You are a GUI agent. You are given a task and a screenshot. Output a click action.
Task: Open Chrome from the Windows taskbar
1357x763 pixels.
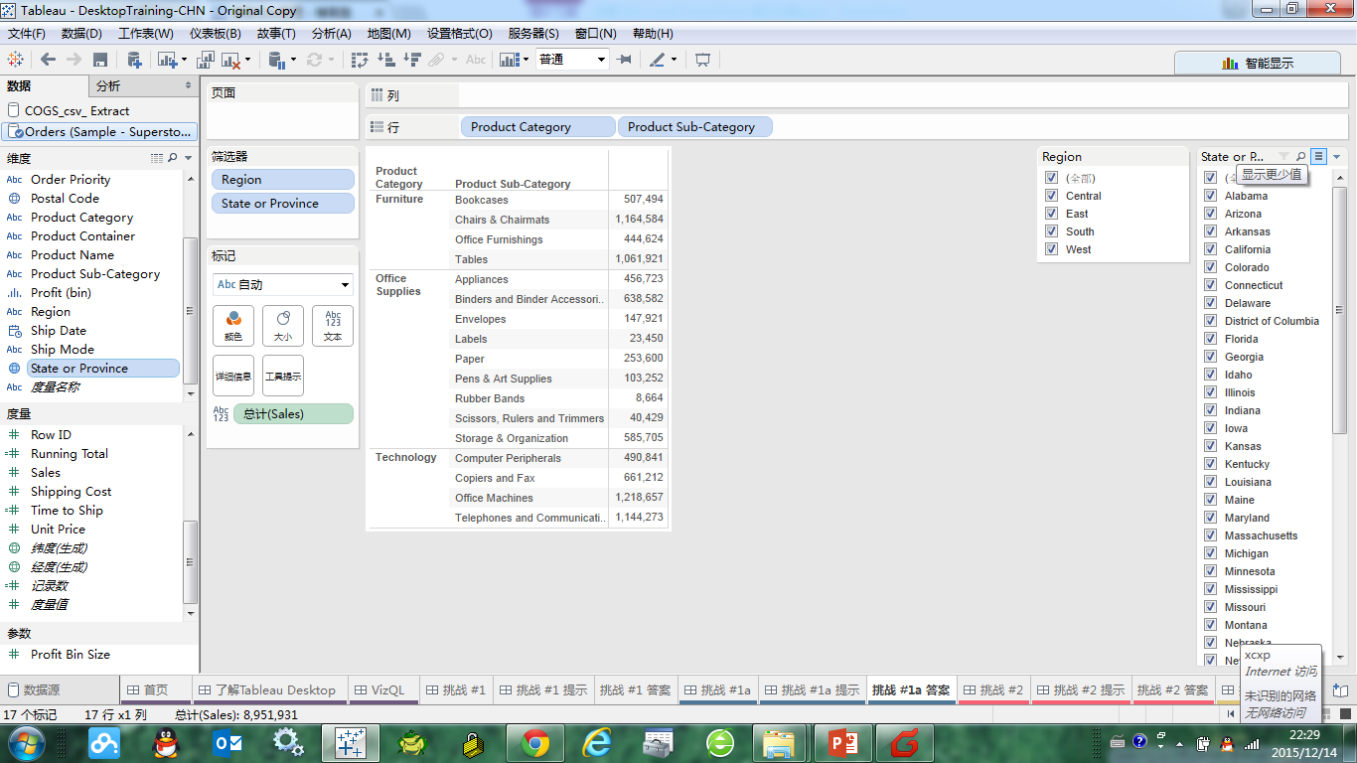tap(535, 742)
